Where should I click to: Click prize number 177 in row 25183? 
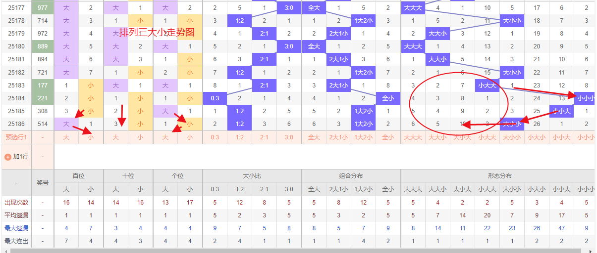[43, 85]
